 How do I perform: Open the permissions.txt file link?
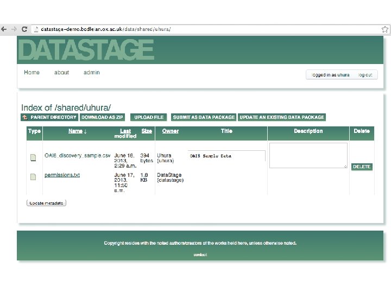pos(62,175)
